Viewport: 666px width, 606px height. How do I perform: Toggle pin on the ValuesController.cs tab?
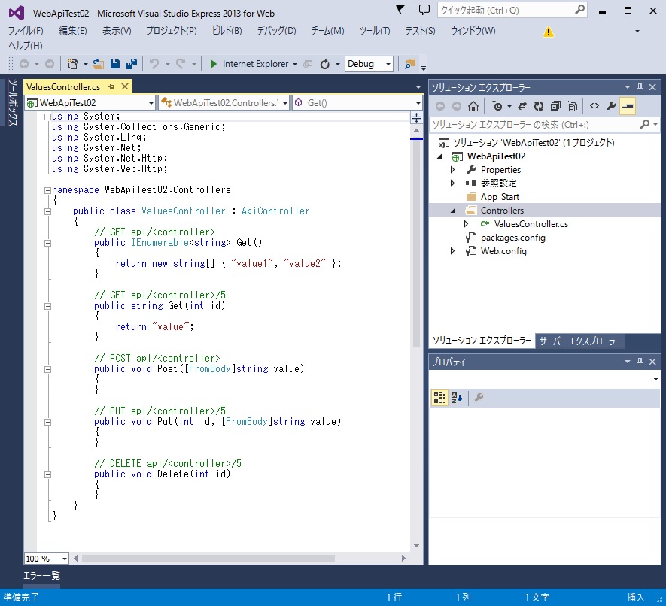pyautogui.click(x=111, y=87)
